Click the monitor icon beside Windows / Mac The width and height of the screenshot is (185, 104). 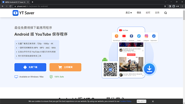point(16,77)
